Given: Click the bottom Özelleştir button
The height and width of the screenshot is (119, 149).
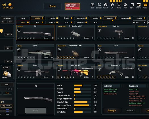Looking at the screenshot, I should 112,110.
